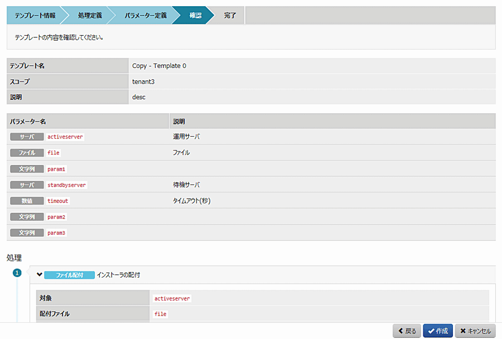Click the サーバ badge beside standbyserver
The height and width of the screenshot is (339, 502).
tap(27, 185)
